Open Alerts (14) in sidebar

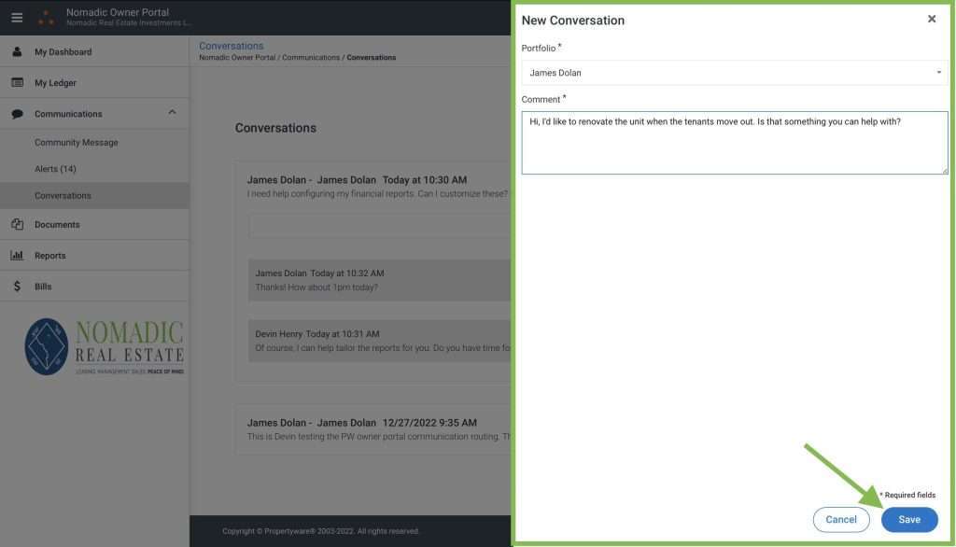coord(55,169)
